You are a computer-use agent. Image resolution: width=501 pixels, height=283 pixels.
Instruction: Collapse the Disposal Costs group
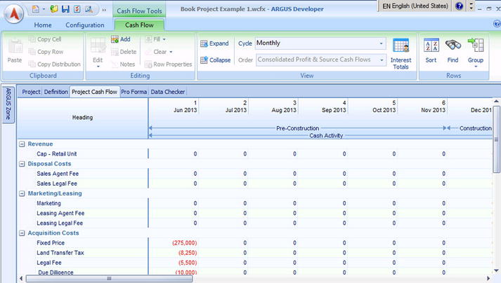click(22, 164)
